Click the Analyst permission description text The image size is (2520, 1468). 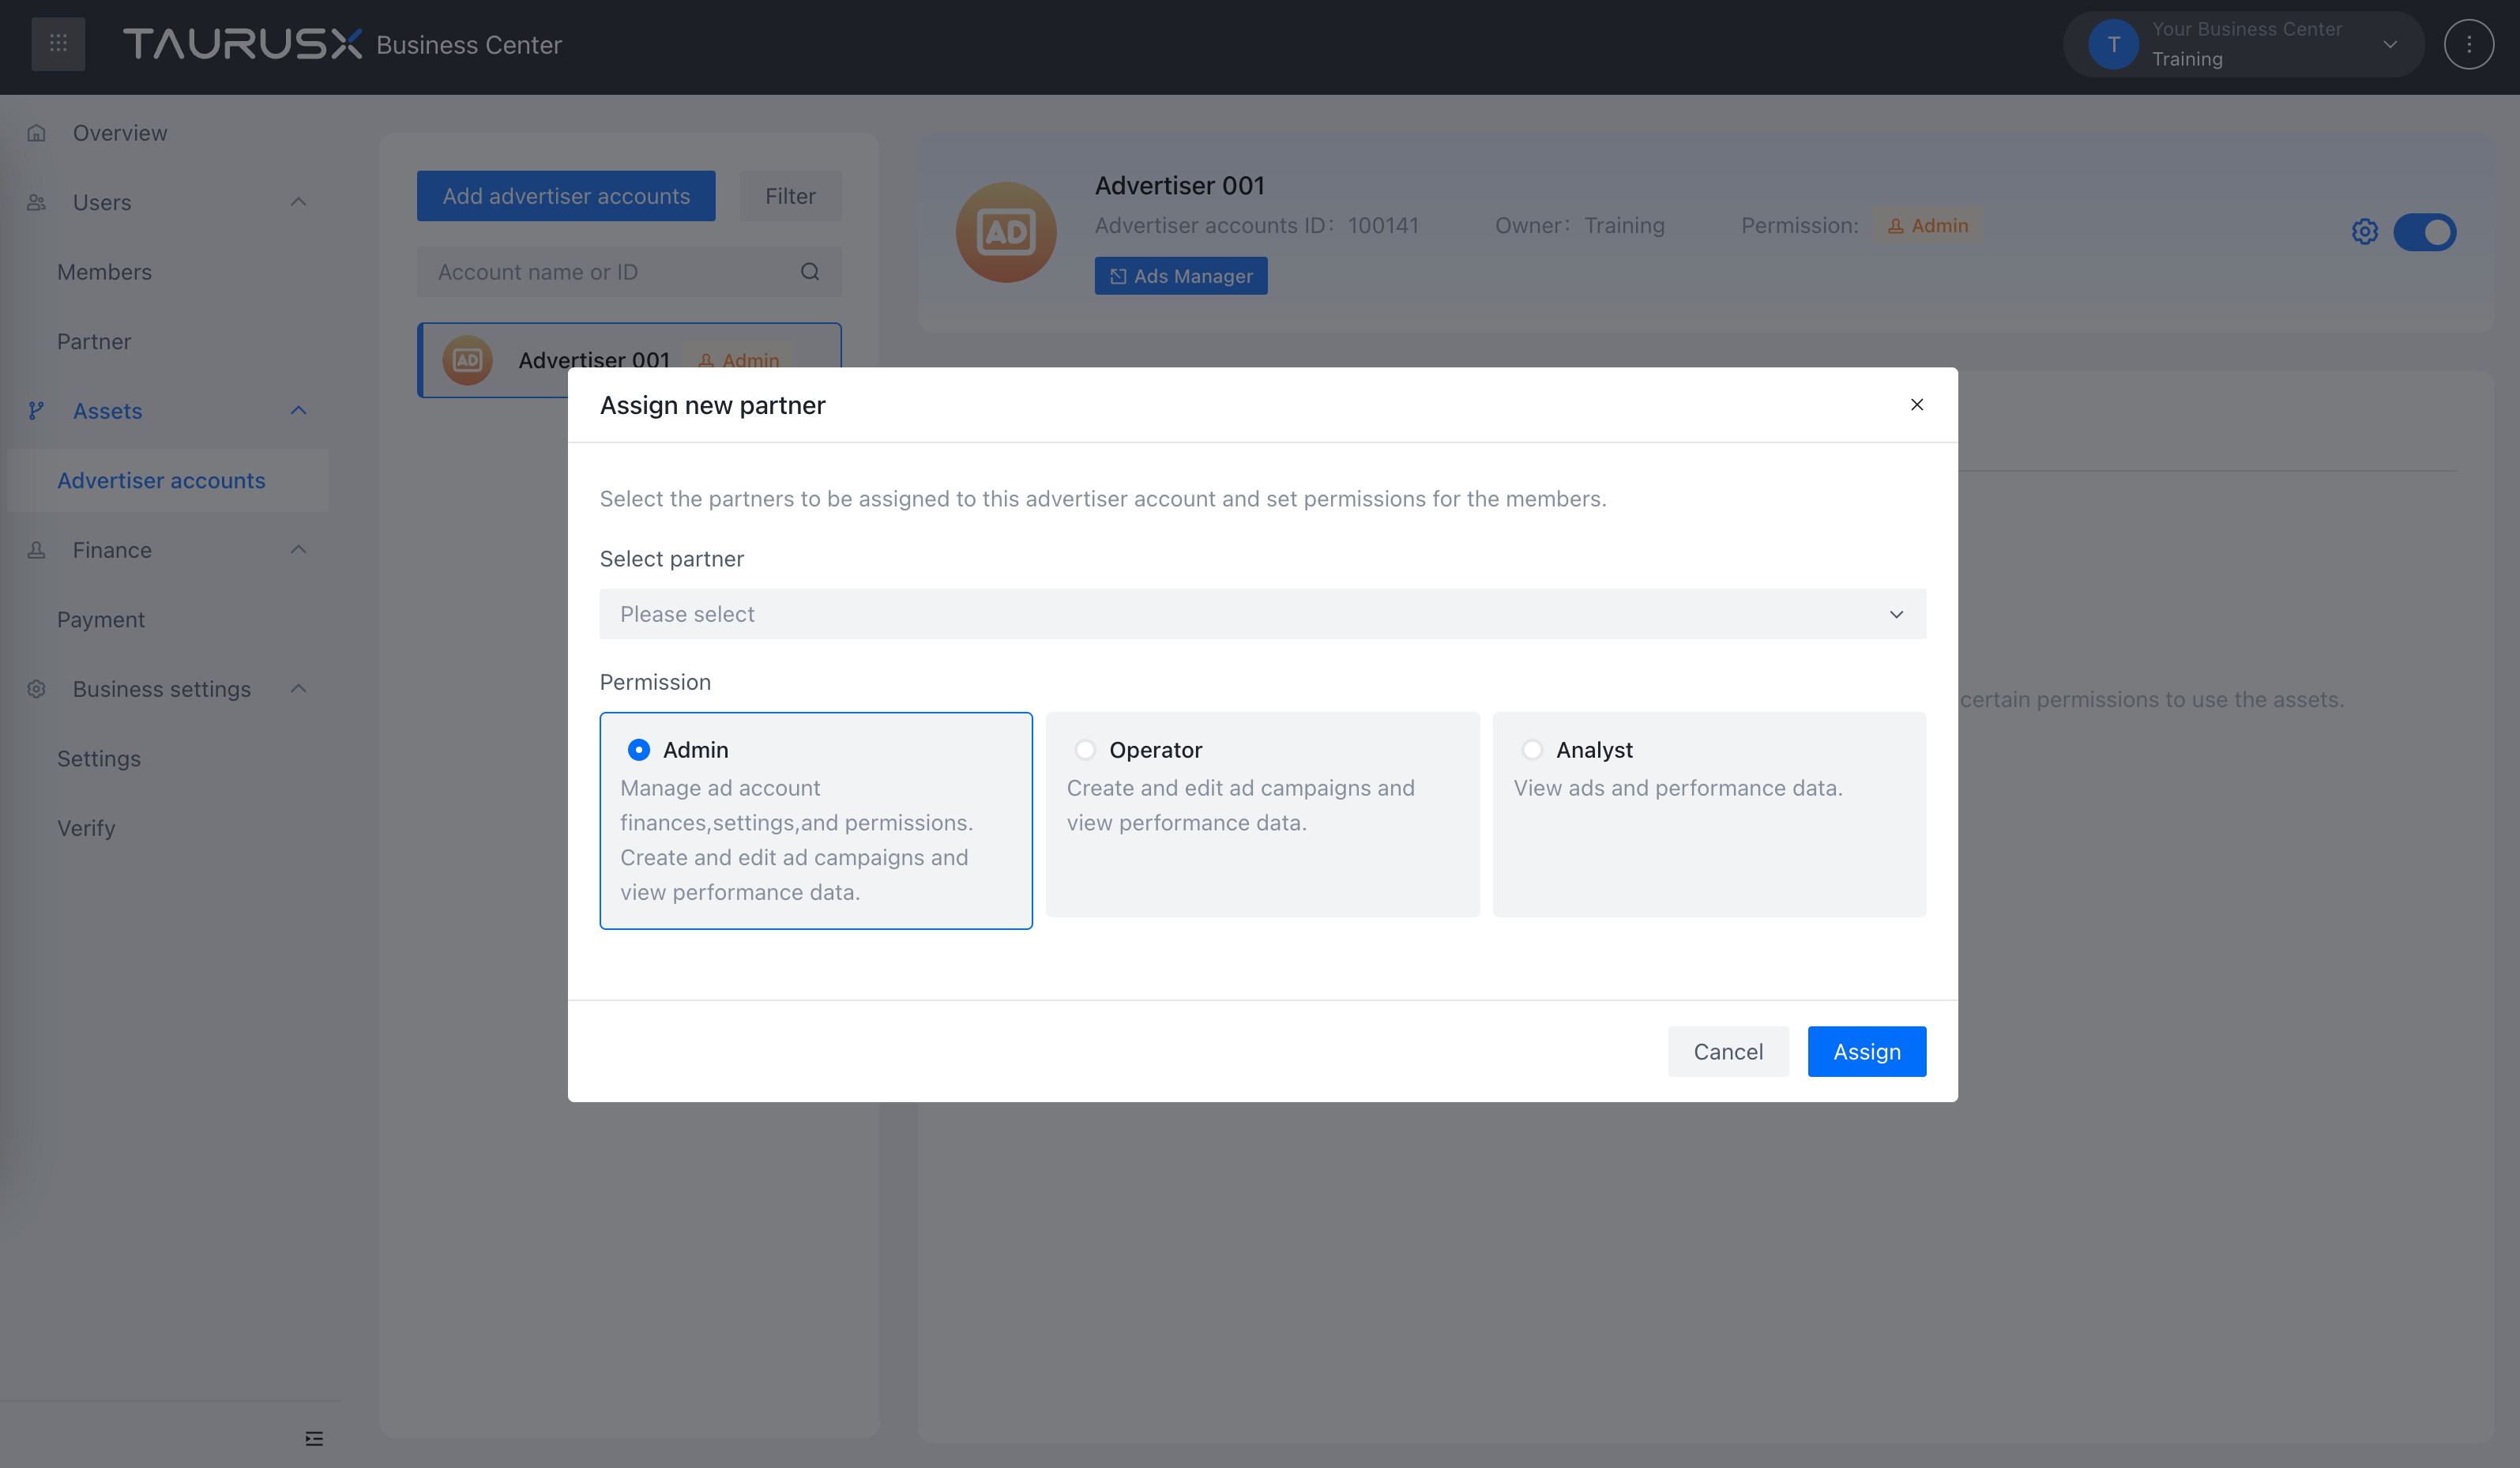(1678, 788)
